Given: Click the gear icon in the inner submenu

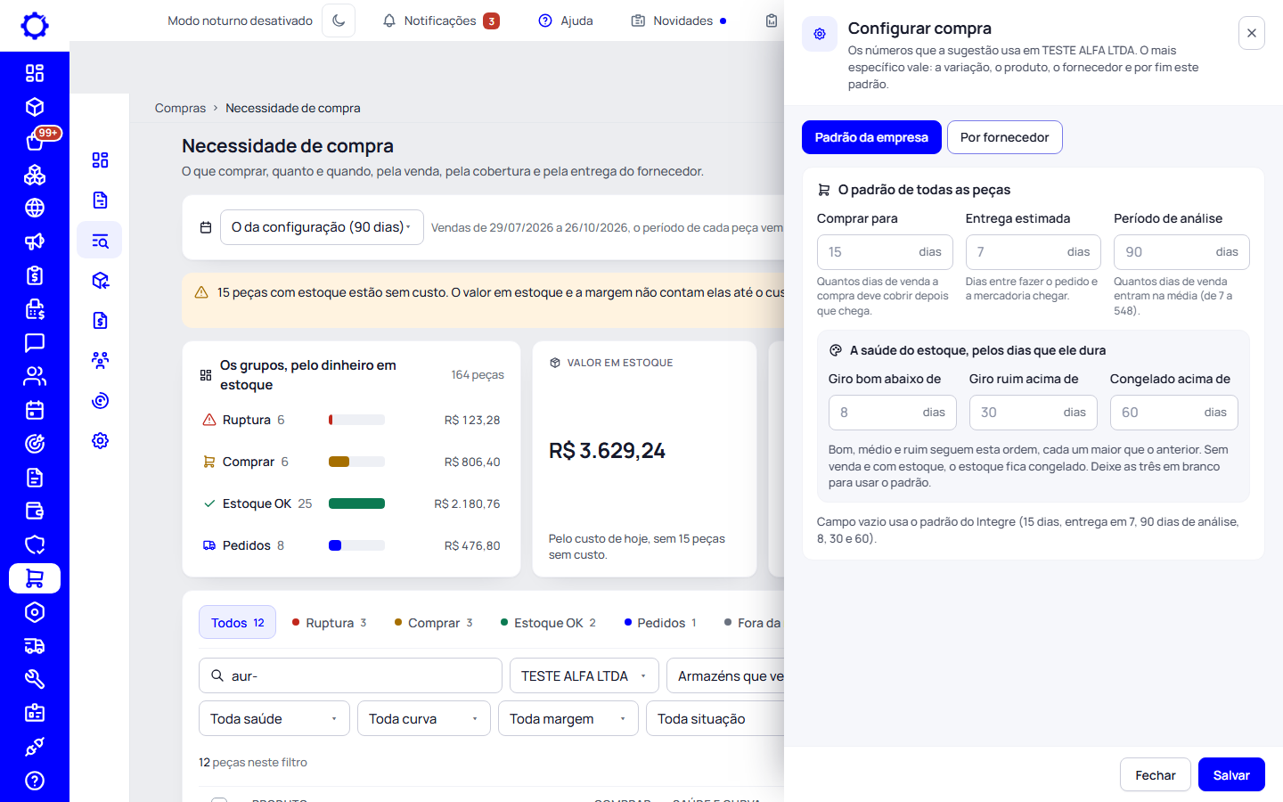Looking at the screenshot, I should (x=100, y=440).
